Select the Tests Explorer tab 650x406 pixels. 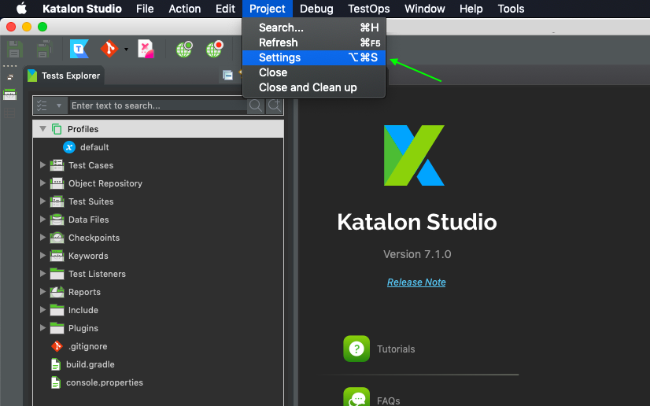(65, 76)
